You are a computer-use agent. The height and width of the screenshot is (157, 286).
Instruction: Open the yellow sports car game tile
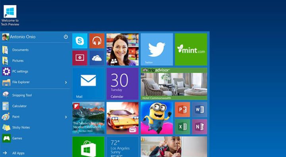tap(123, 118)
